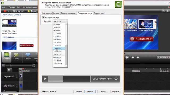Click the Справка button
This screenshot has height=95, width=170.
coord(116,92)
